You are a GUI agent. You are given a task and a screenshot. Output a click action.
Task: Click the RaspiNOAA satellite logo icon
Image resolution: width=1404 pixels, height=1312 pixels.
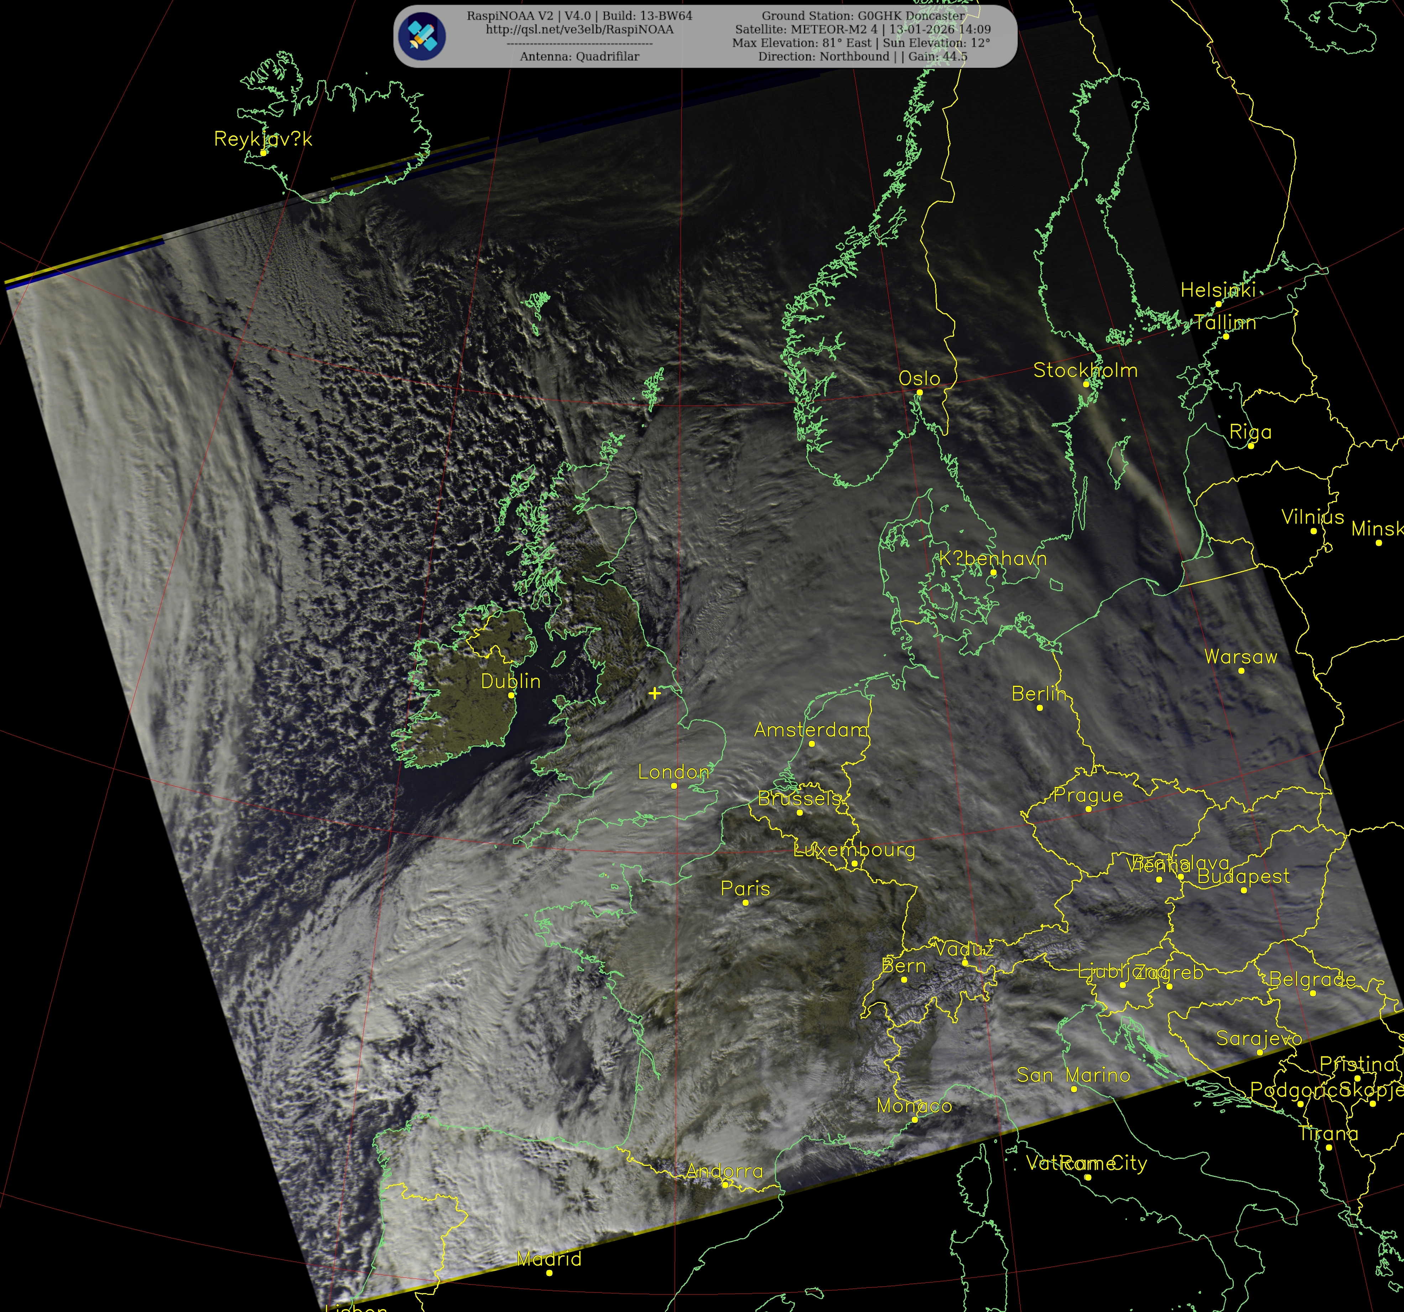pyautogui.click(x=422, y=36)
